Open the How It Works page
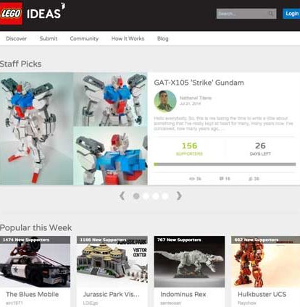 [128, 38]
